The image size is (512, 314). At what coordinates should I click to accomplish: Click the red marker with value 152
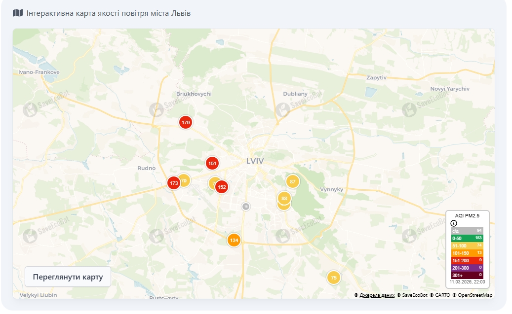point(222,187)
